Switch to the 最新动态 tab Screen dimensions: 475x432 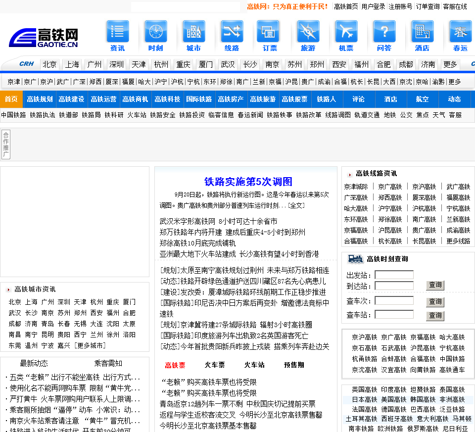tap(34, 363)
